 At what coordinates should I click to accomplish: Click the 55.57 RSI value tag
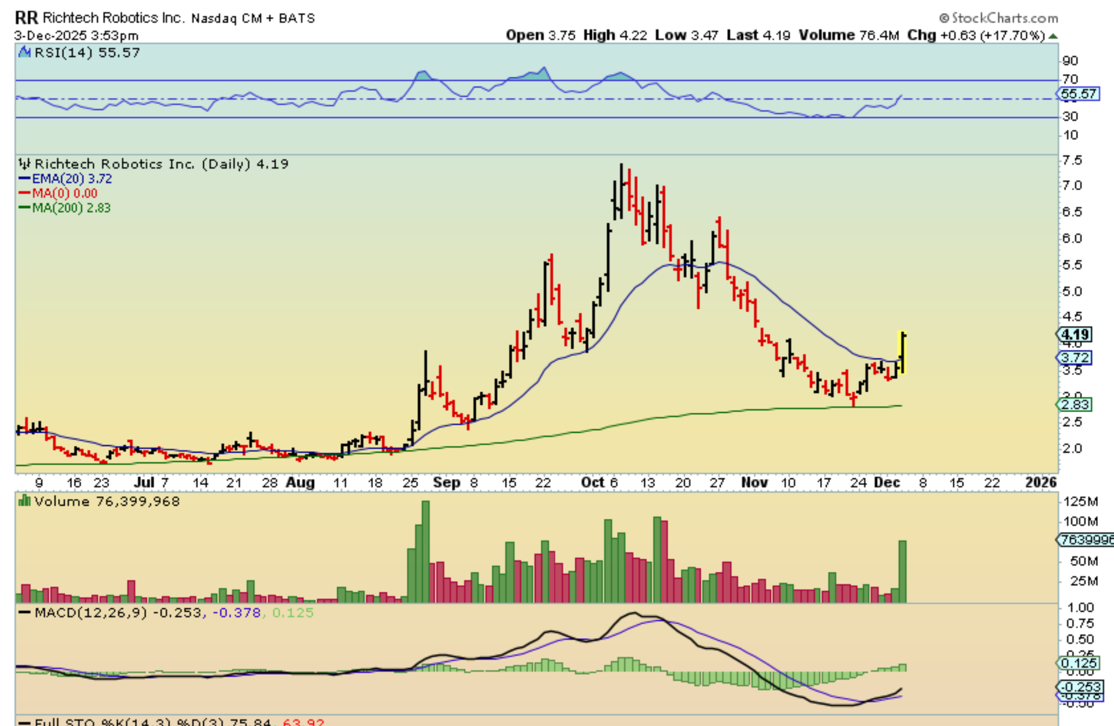pos(1078,94)
